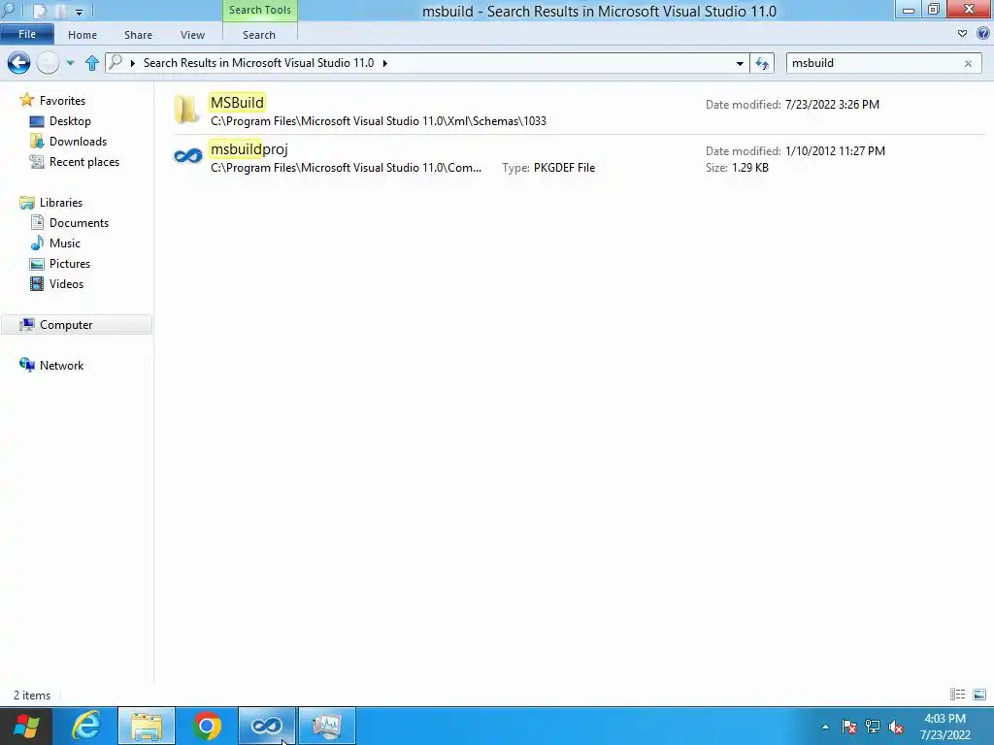Open Recent places under Favorites

pyautogui.click(x=84, y=162)
